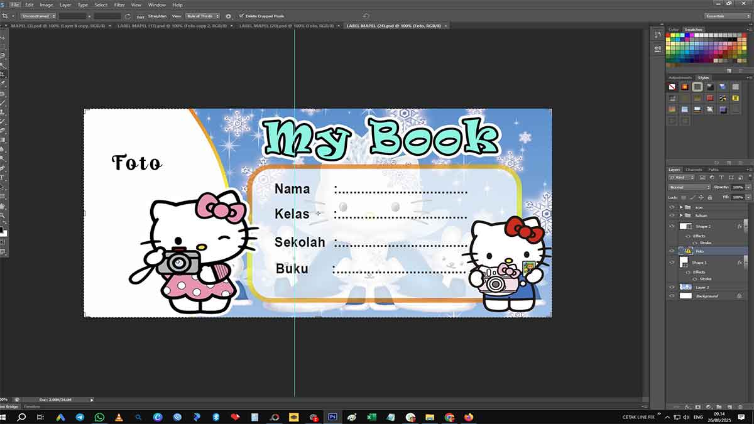
Task: Click lock position icon in Layers
Action: 701,197
